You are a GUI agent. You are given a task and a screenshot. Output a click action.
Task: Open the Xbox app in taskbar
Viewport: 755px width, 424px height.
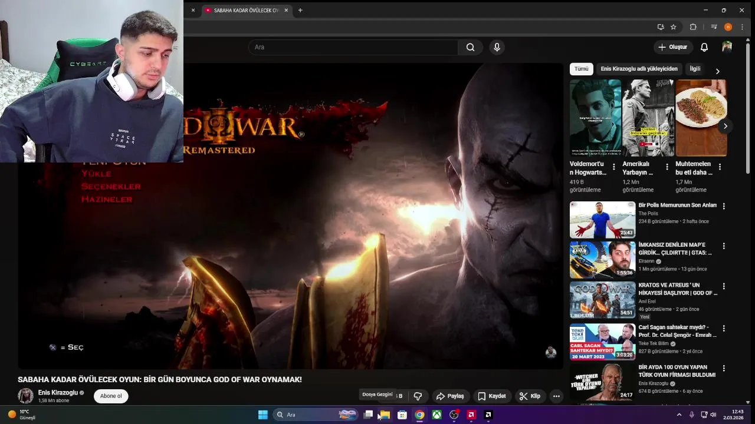click(437, 415)
